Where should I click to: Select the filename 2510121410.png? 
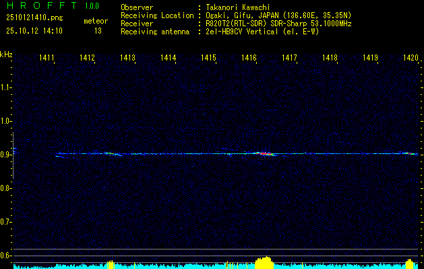coord(34,17)
